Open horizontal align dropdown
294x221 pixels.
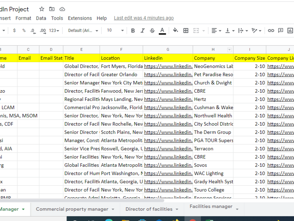pyautogui.click(x=216, y=30)
